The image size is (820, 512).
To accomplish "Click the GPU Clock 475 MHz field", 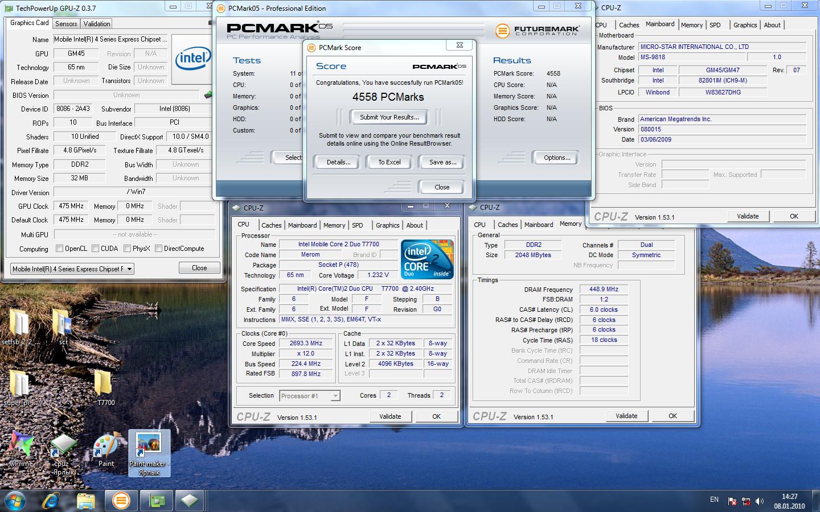I will tap(71, 206).
